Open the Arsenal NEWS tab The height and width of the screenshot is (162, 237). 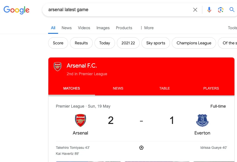click(x=118, y=88)
